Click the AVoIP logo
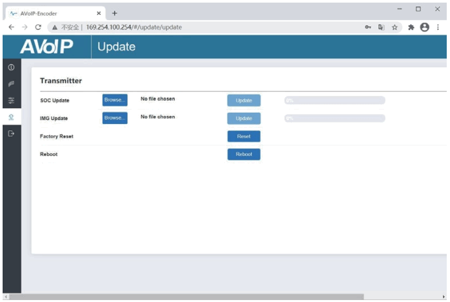 (x=46, y=46)
